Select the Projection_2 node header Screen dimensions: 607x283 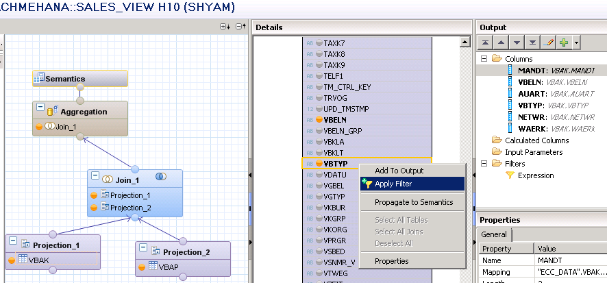[x=183, y=252]
